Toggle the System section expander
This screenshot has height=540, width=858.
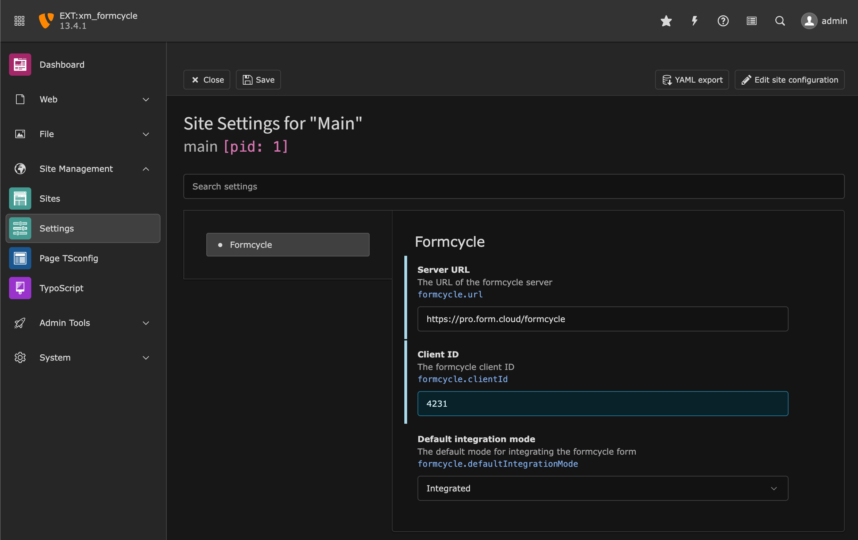[146, 358]
